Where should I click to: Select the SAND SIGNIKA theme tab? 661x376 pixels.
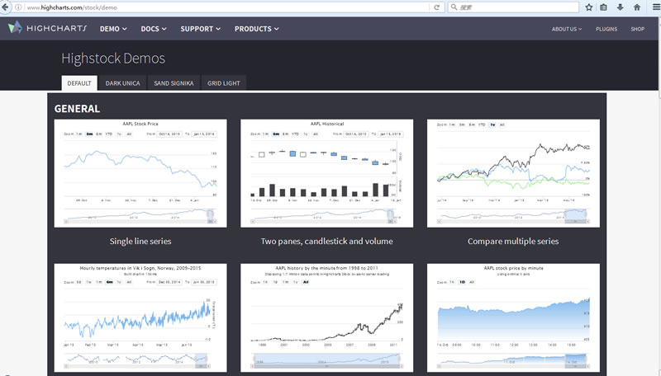coord(174,83)
